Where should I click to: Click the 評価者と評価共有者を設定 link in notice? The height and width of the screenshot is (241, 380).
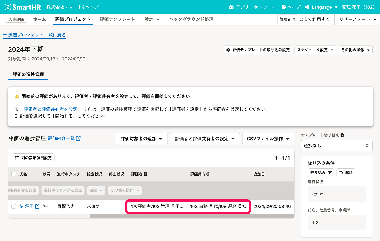pos(50,109)
